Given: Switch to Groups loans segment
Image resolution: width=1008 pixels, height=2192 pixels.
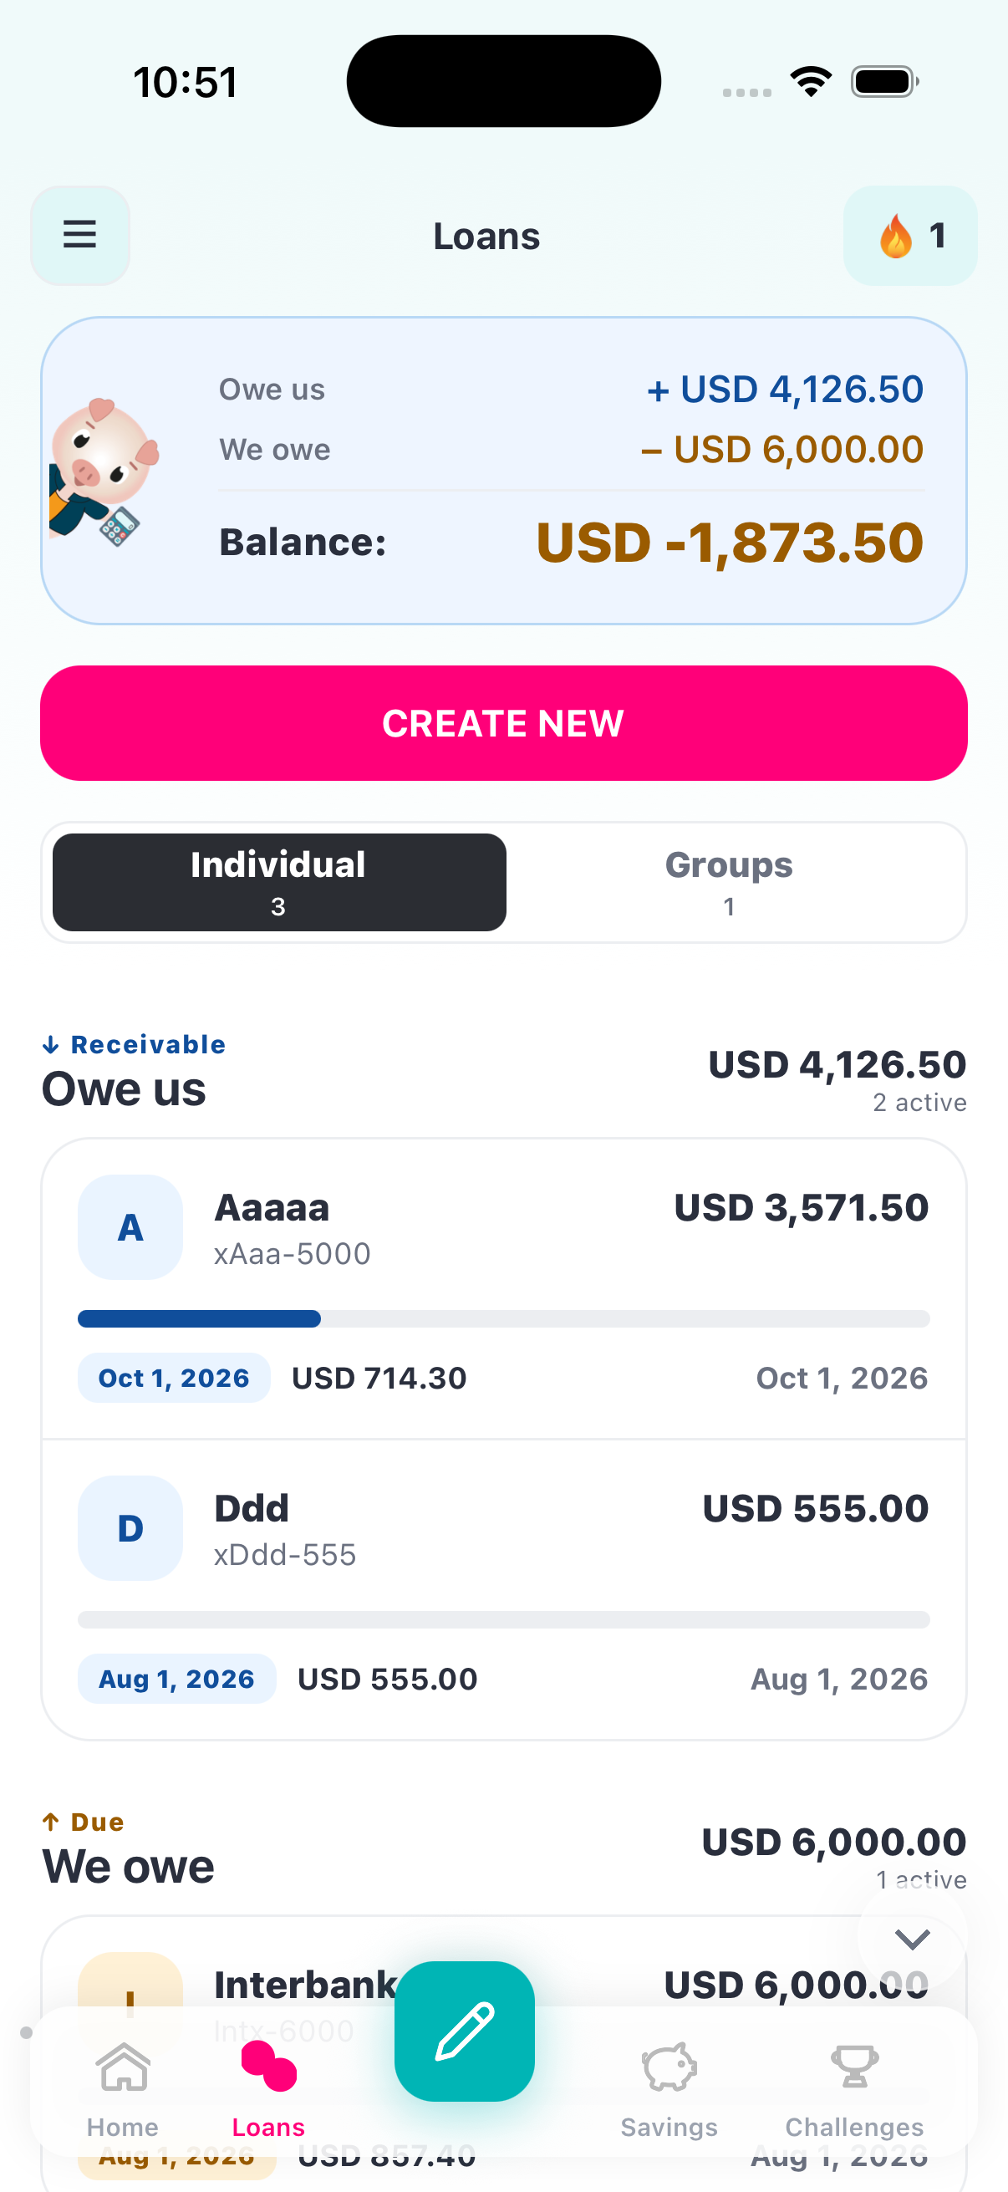Looking at the screenshot, I should point(729,881).
